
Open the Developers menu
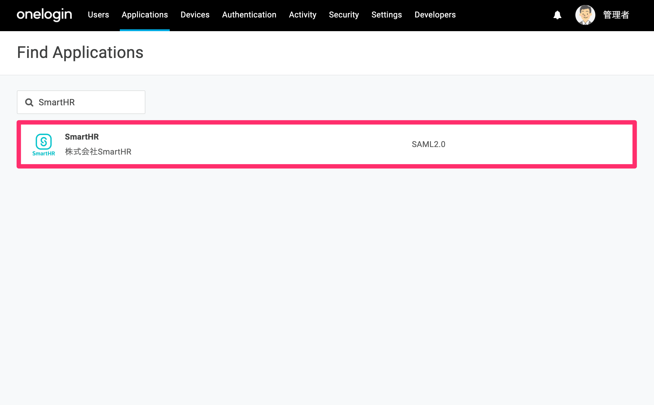coord(435,15)
